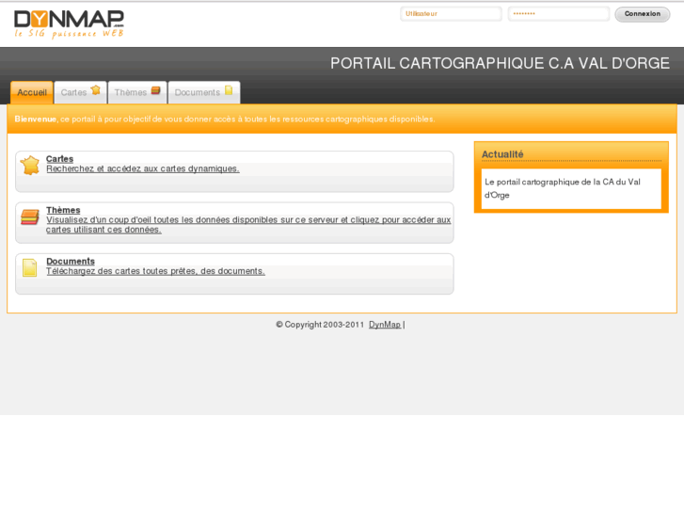684x513 pixels.
Task: Open the Thèmes heading link
Action: [63, 210]
